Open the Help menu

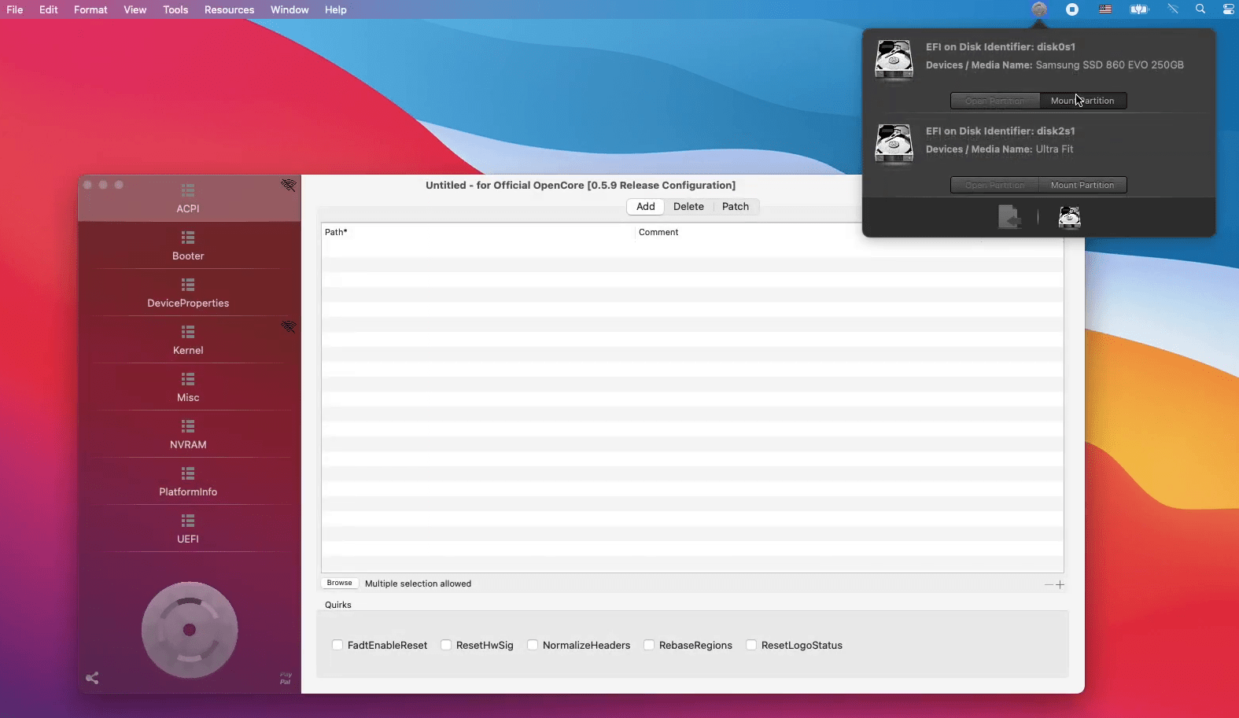pyautogui.click(x=336, y=9)
